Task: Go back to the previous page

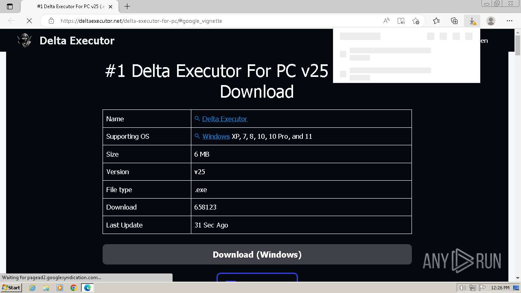Action: point(11,21)
